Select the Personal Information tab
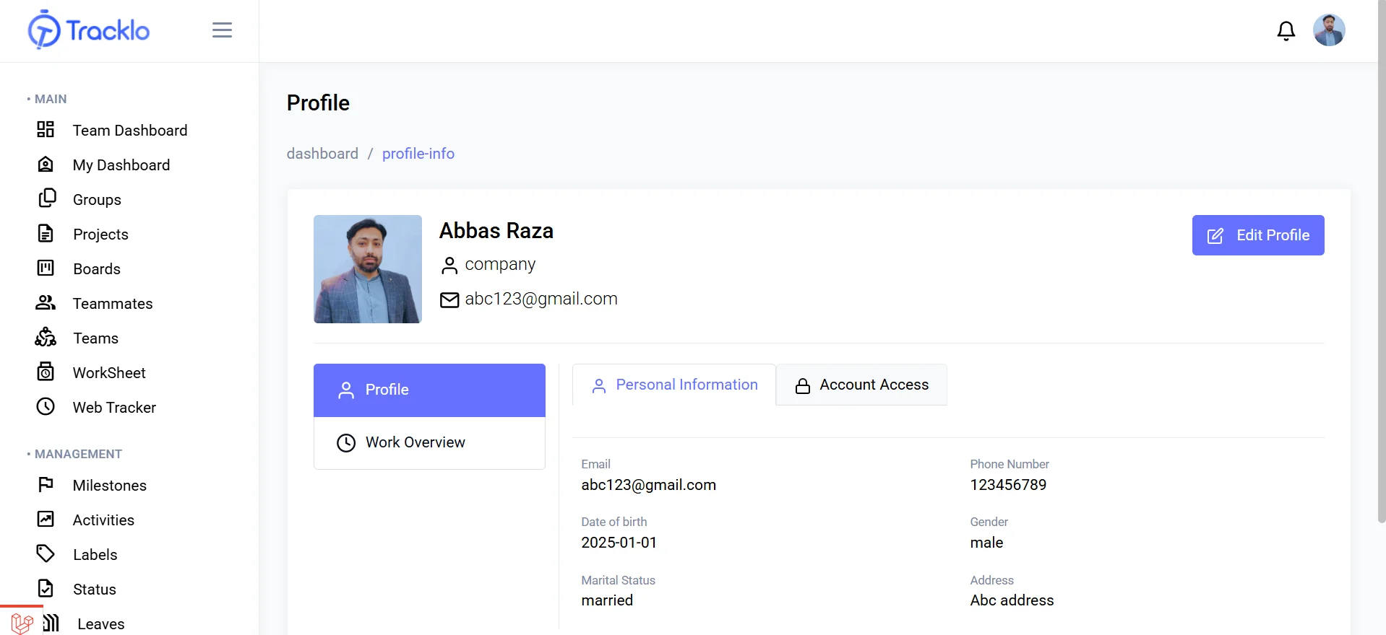 pos(674,385)
